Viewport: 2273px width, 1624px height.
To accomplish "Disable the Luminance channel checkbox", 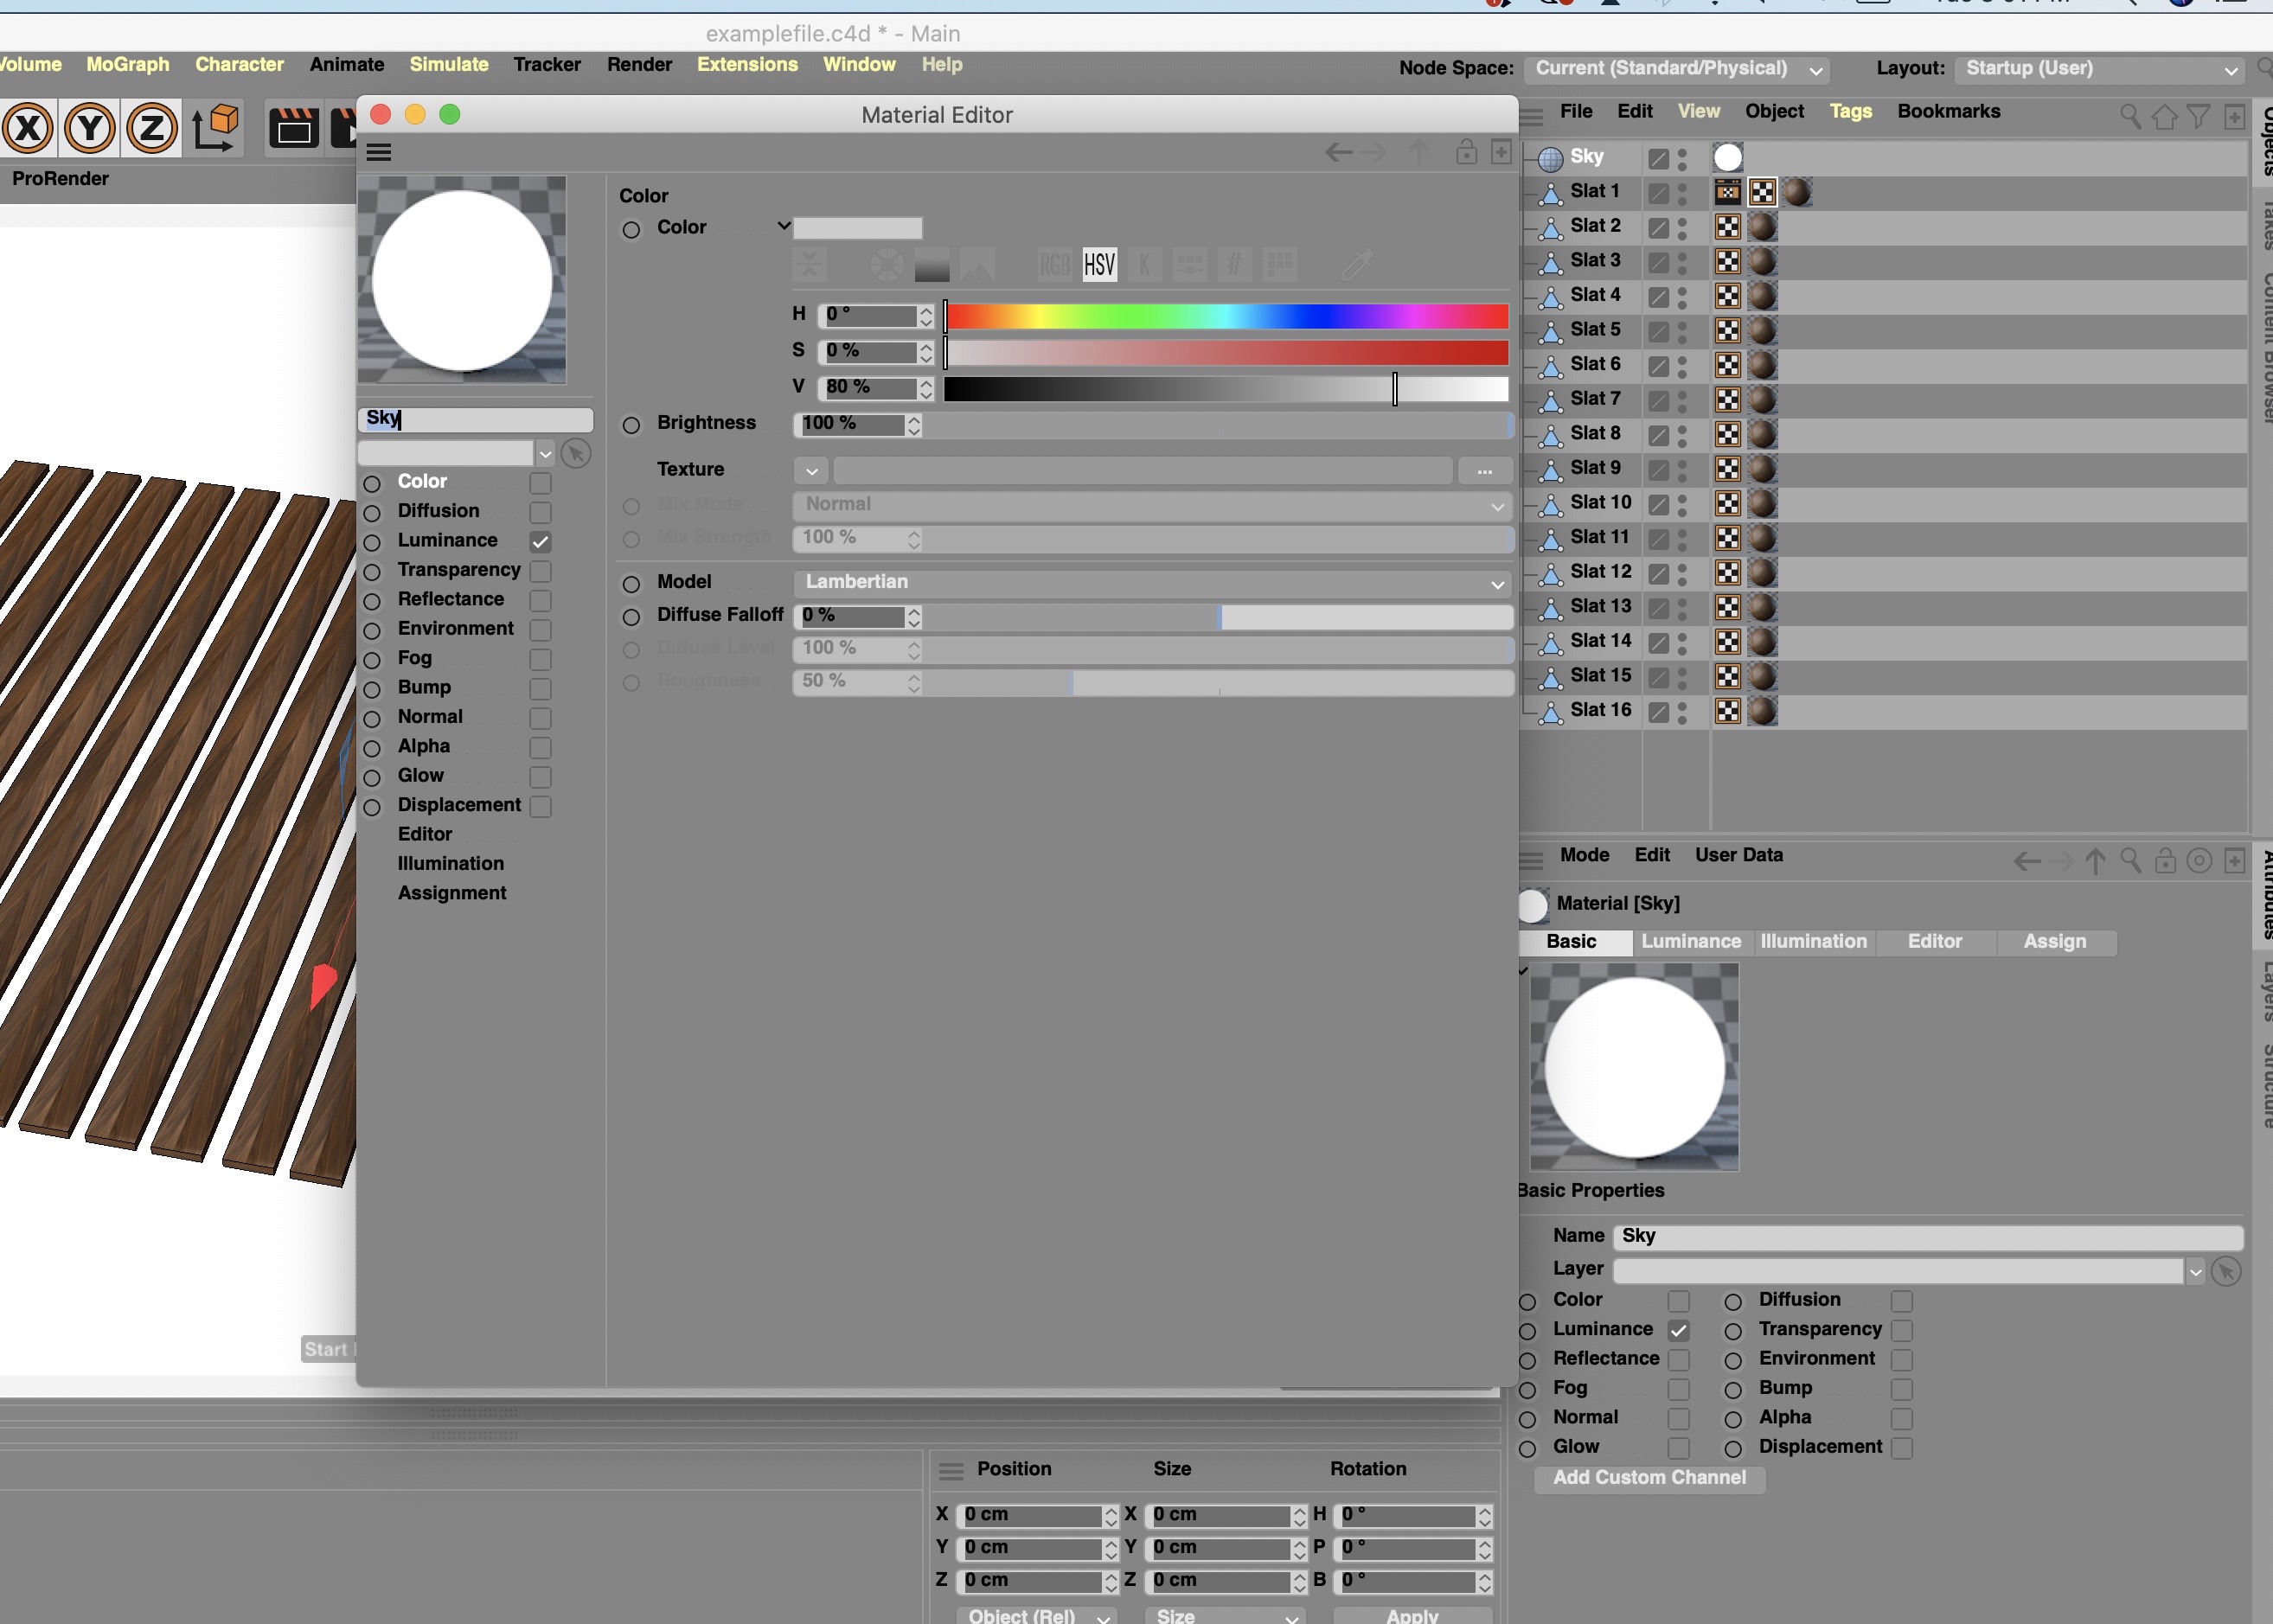I will pyautogui.click(x=541, y=541).
